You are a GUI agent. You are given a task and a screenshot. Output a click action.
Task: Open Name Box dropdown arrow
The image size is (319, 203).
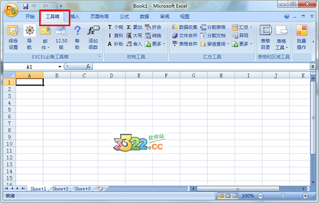60,67
